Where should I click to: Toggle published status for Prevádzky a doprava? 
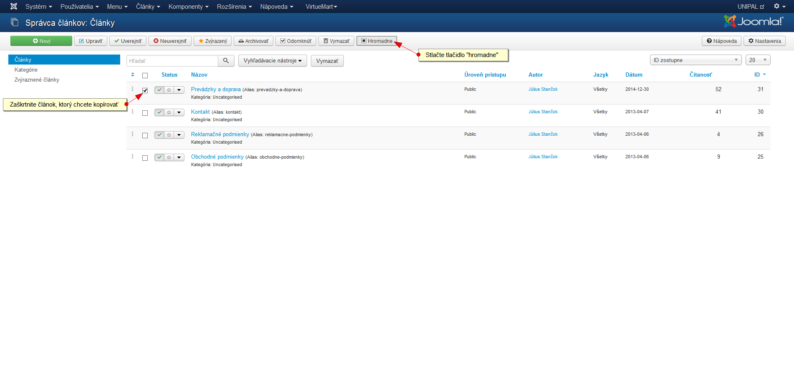click(x=159, y=90)
